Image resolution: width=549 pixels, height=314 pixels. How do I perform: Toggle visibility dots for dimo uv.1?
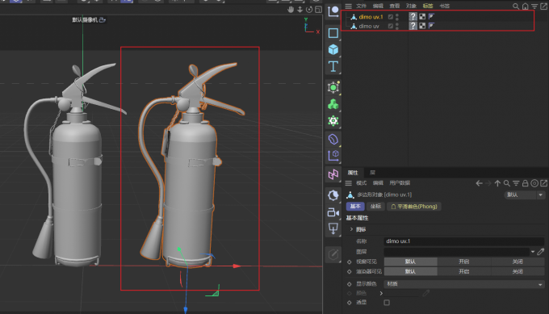pyautogui.click(x=397, y=17)
